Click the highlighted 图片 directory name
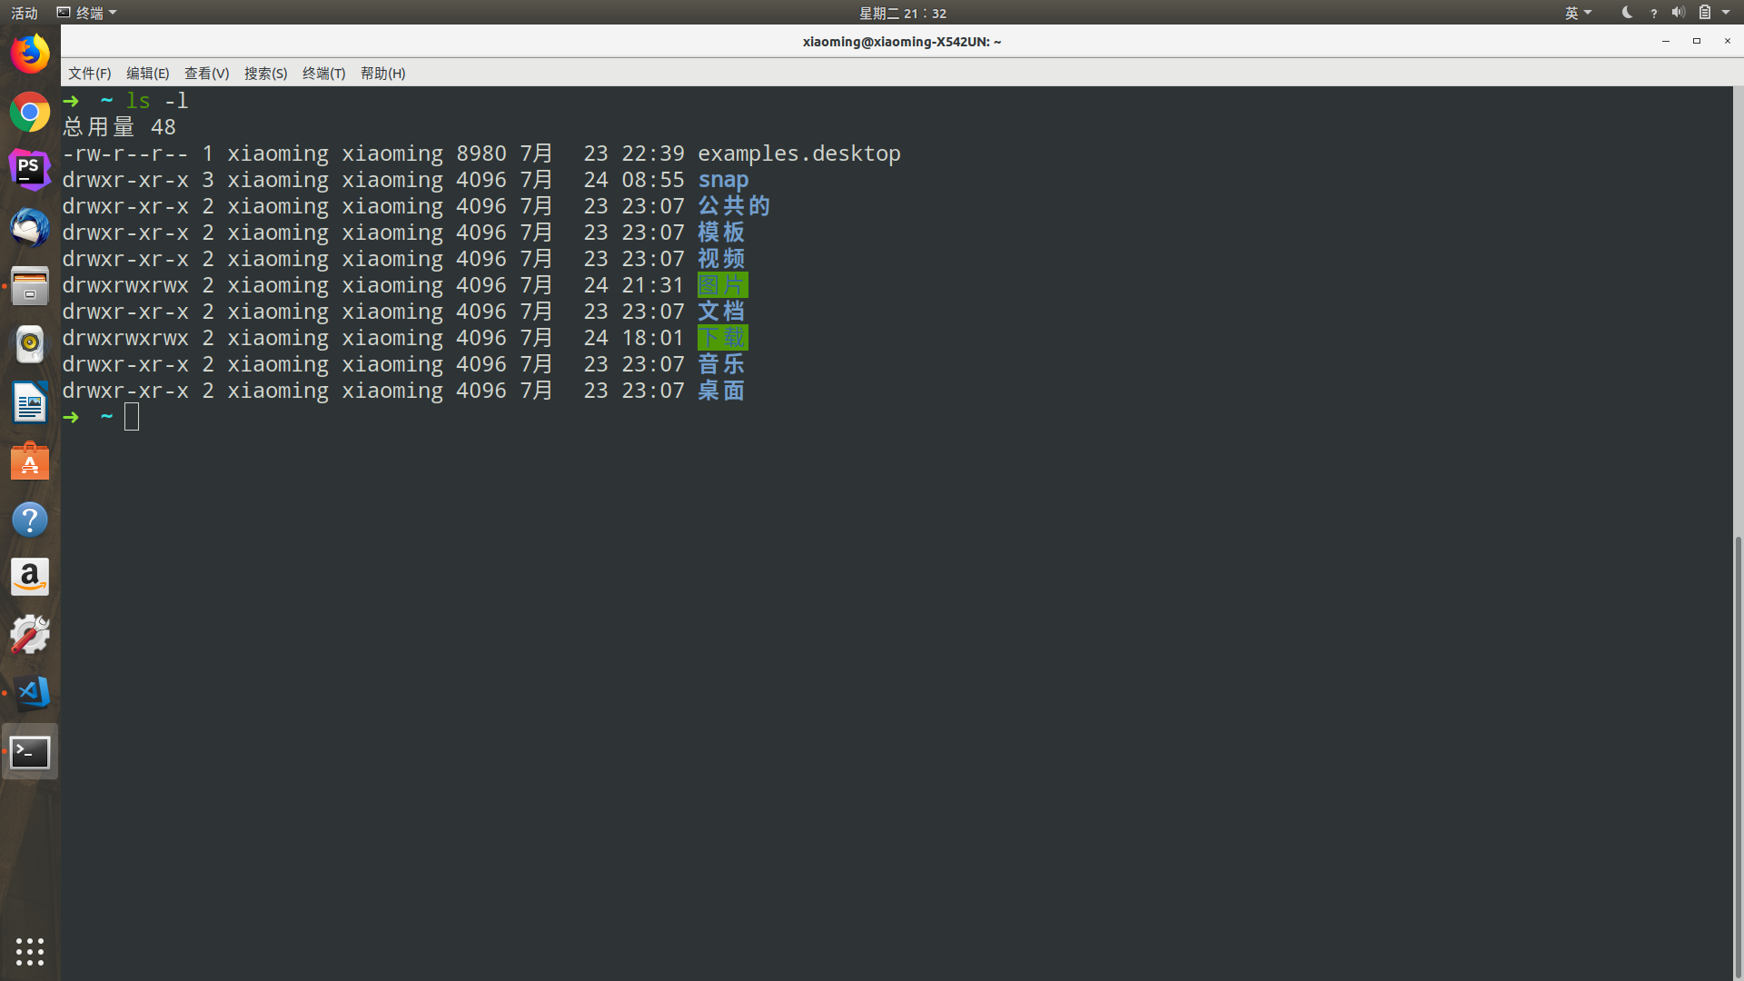The height and width of the screenshot is (981, 1744). point(722,285)
